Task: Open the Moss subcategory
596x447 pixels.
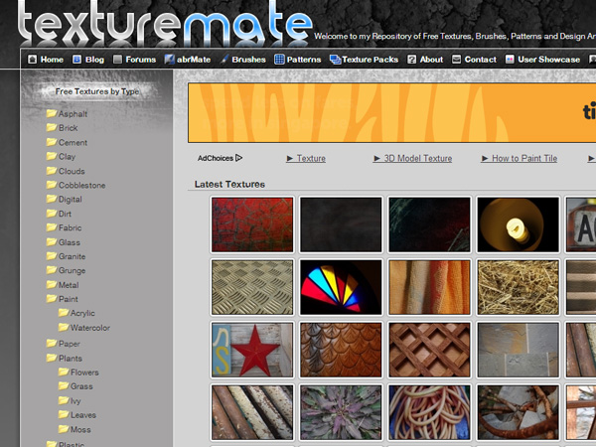Action: [x=80, y=429]
